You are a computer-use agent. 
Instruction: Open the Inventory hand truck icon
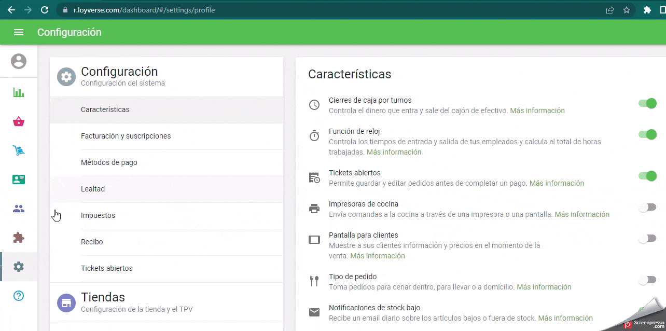(x=19, y=151)
